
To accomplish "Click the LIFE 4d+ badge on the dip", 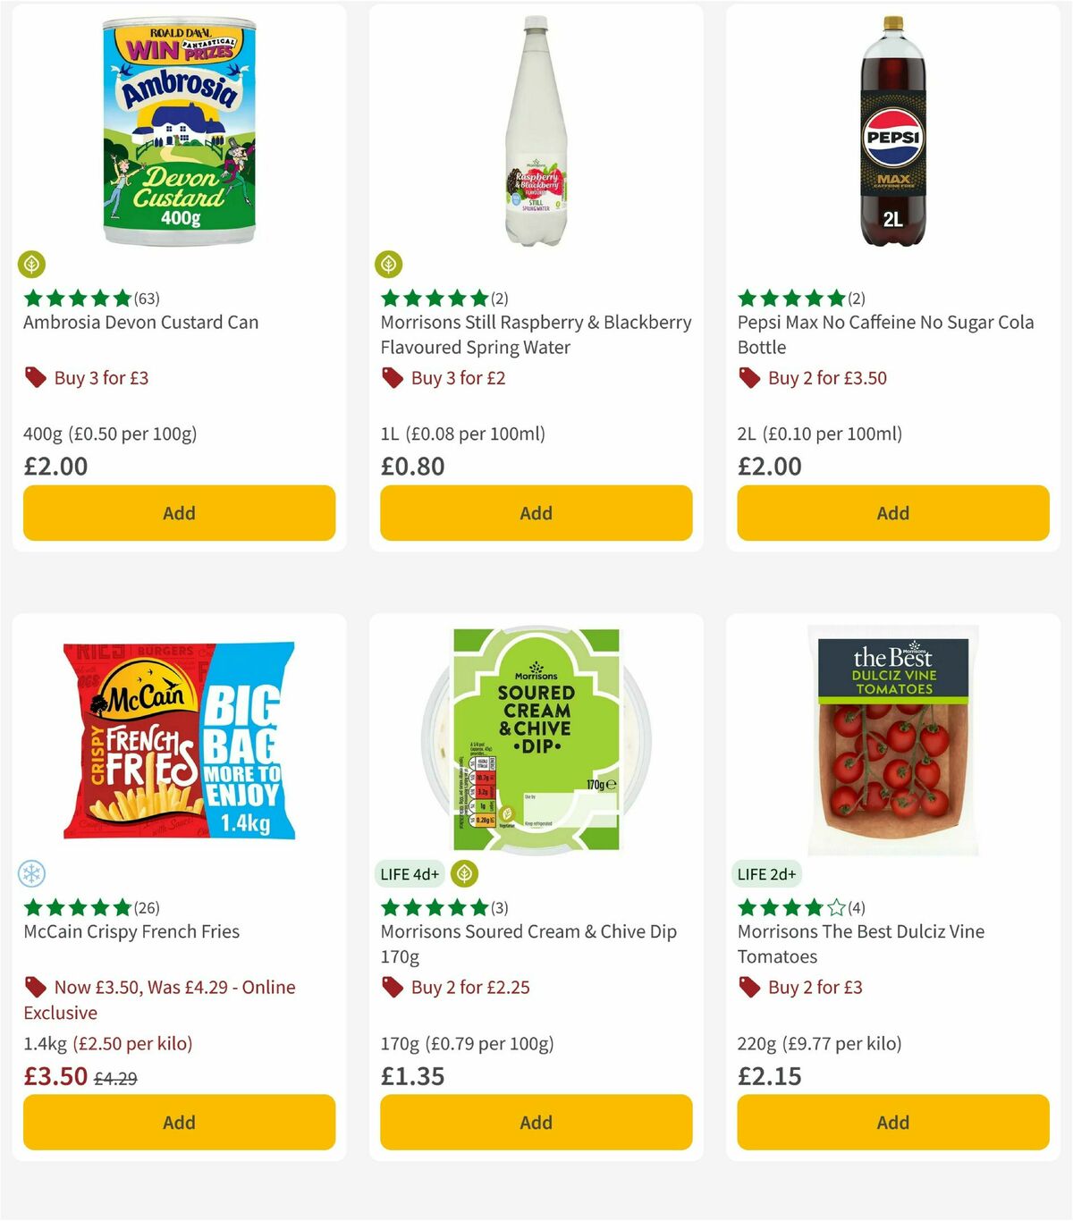I will pos(410,874).
